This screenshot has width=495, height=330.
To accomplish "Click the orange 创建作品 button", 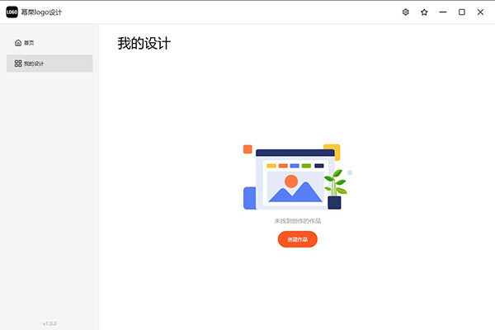I will coord(297,239).
